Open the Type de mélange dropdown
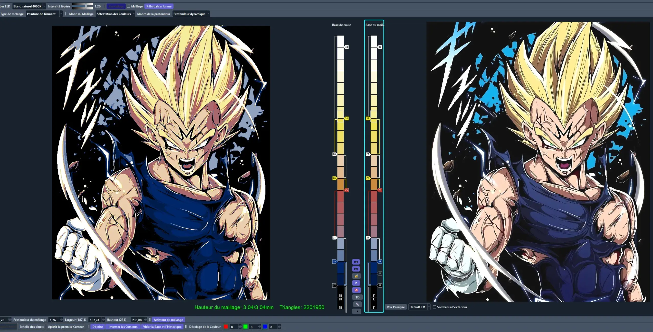Image resolution: width=653 pixels, height=332 pixels. tap(44, 14)
